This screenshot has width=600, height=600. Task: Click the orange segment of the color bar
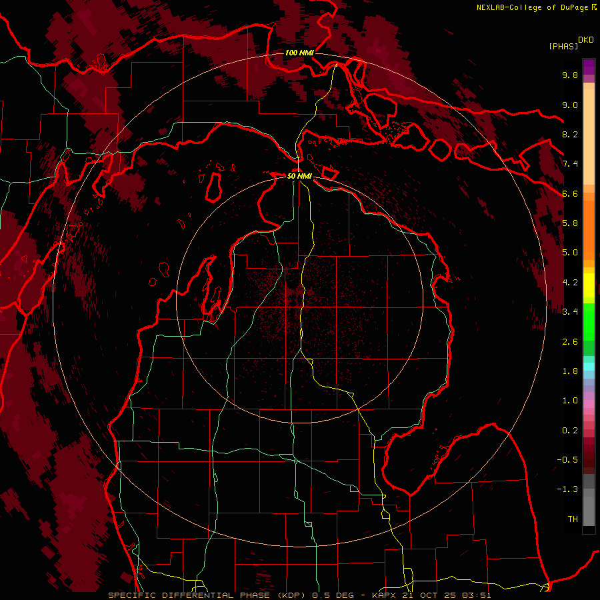coord(589,230)
